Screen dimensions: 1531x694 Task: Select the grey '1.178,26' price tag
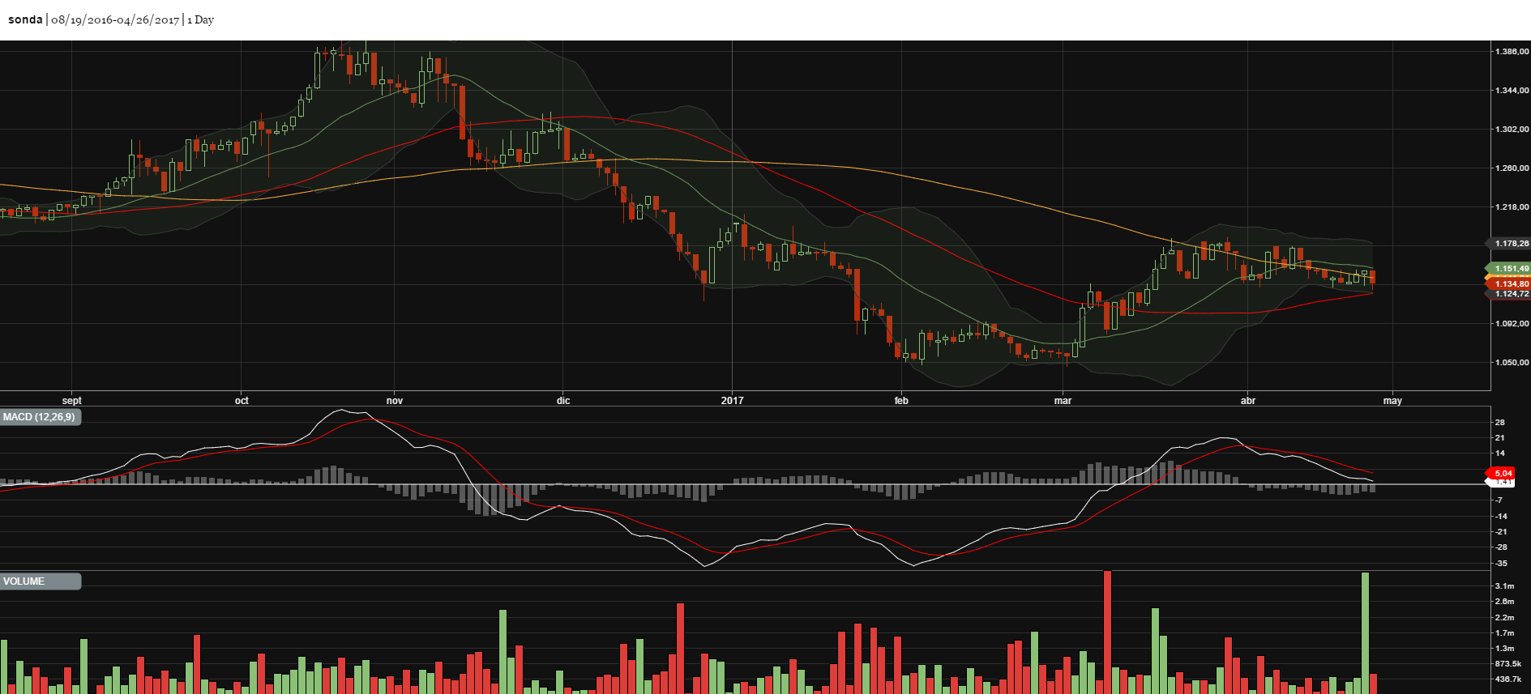point(1509,243)
